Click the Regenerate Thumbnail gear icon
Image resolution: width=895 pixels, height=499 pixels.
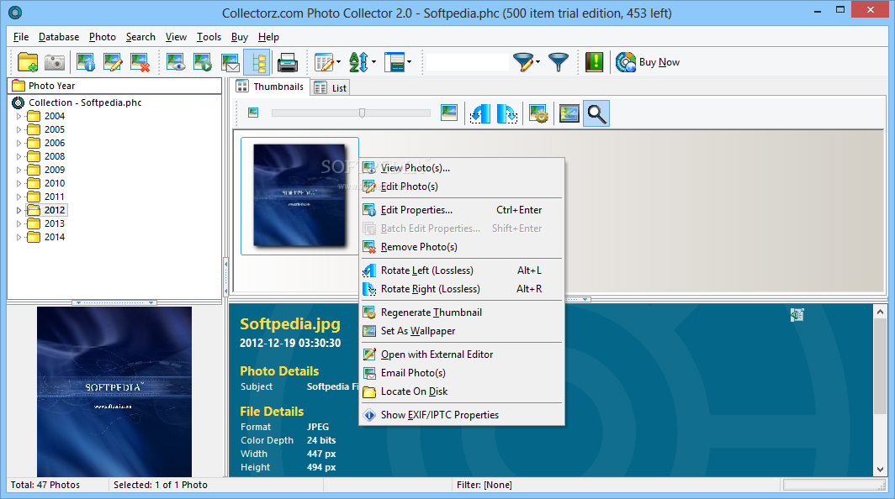[538, 113]
